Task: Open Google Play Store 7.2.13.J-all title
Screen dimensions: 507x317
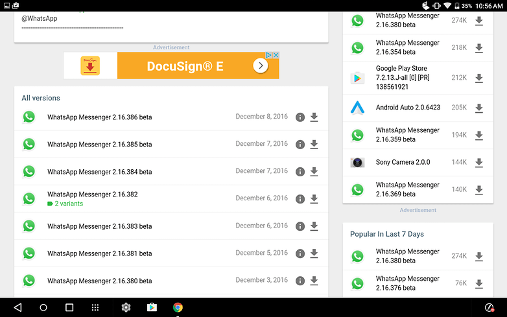Action: [403, 78]
